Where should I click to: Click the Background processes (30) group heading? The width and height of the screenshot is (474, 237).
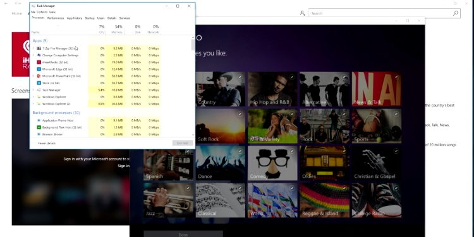point(56,112)
